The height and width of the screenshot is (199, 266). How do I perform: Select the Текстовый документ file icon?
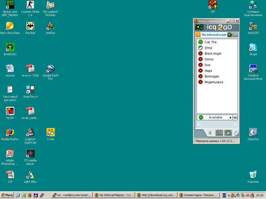(10, 90)
